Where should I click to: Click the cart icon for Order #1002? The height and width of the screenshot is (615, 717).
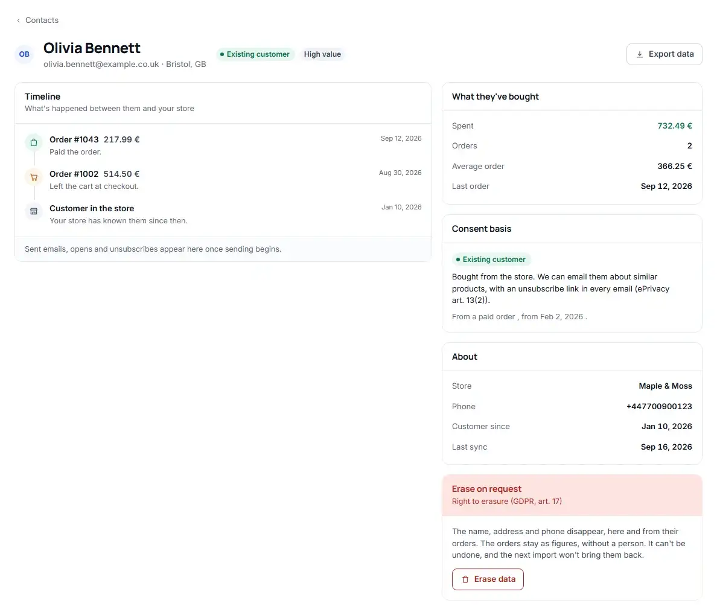34,177
